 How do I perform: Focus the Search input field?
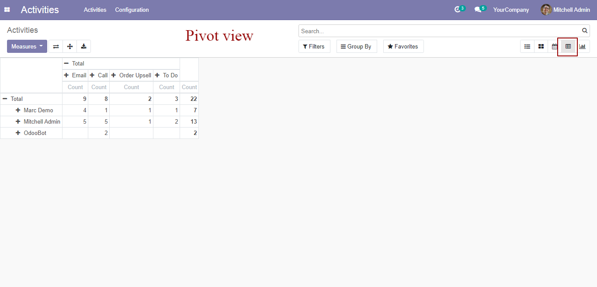coord(441,31)
